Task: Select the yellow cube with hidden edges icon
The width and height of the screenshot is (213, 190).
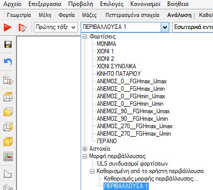Action: tap(8, 127)
